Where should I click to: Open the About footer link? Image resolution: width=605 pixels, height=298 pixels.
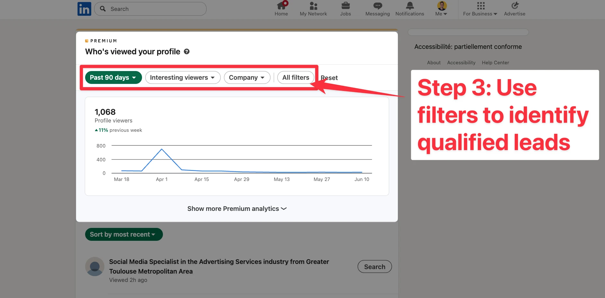[x=434, y=63]
